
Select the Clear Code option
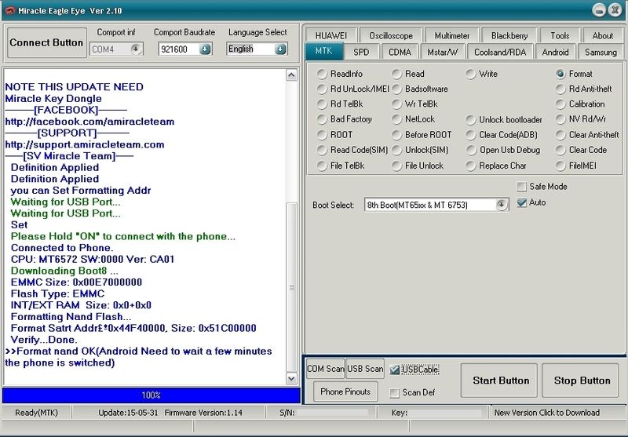click(581, 150)
